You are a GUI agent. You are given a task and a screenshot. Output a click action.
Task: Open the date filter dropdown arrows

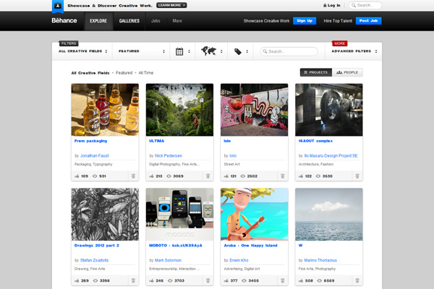click(189, 51)
